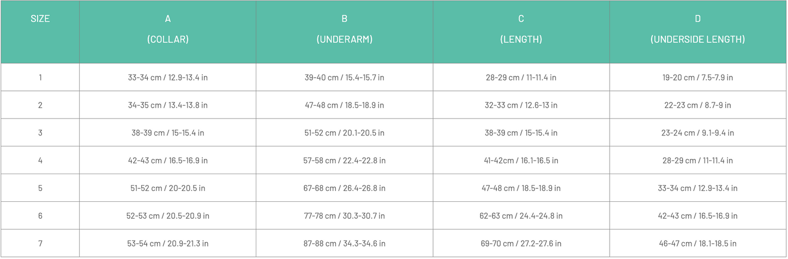The image size is (788, 259).
Task: Select underarm cell reading 77-78 cm
Action: pyautogui.click(x=344, y=216)
